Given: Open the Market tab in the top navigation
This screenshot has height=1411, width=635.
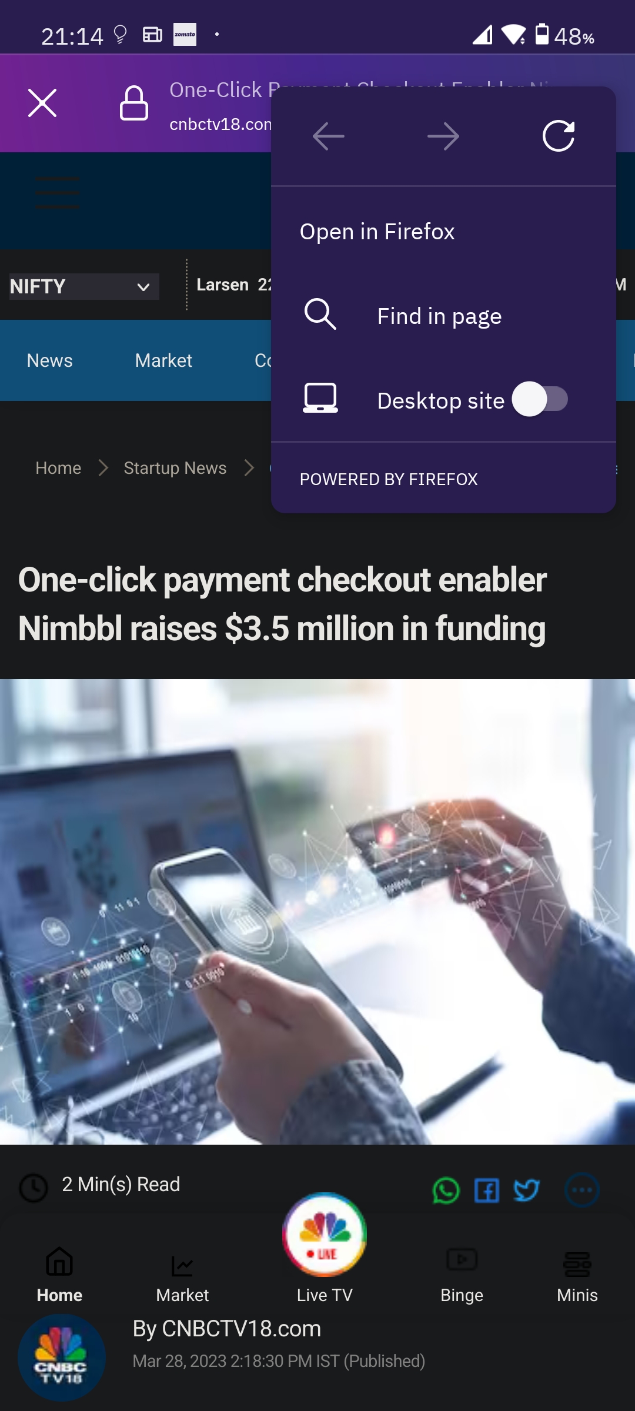Looking at the screenshot, I should pos(163,360).
